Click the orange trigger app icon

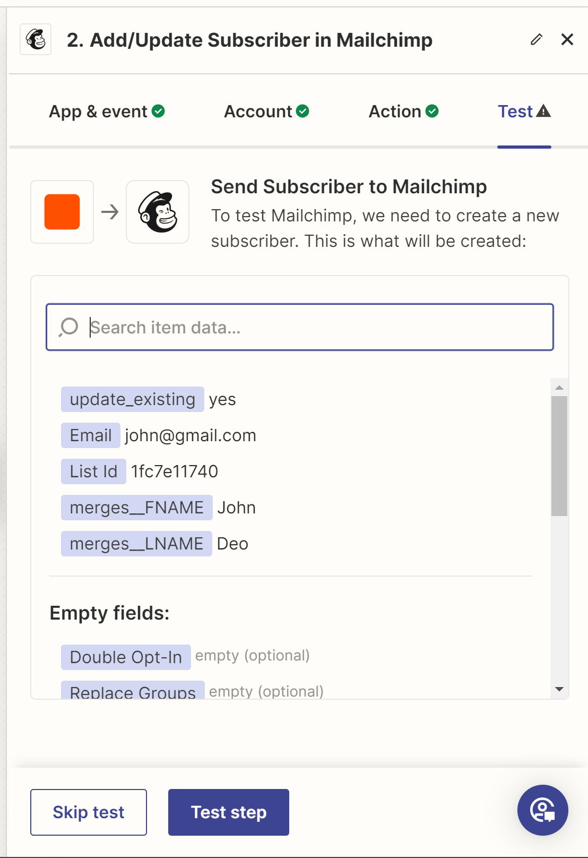click(62, 212)
